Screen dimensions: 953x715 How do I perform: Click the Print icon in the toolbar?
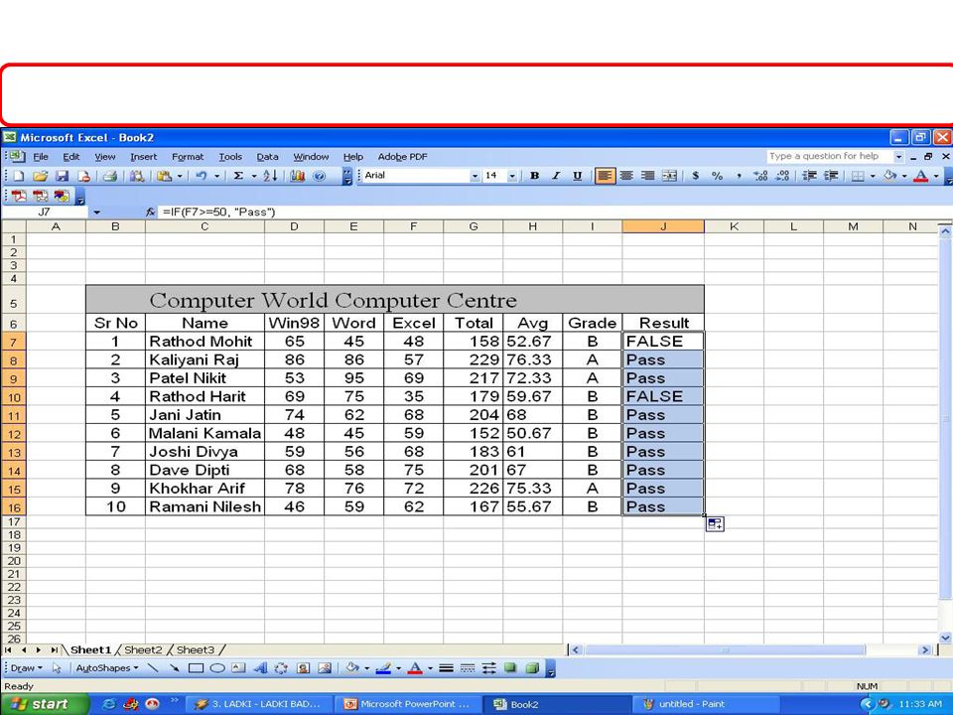[109, 176]
